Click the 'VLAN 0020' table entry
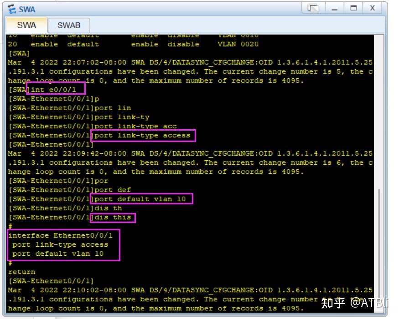The image size is (399, 319). click(238, 44)
